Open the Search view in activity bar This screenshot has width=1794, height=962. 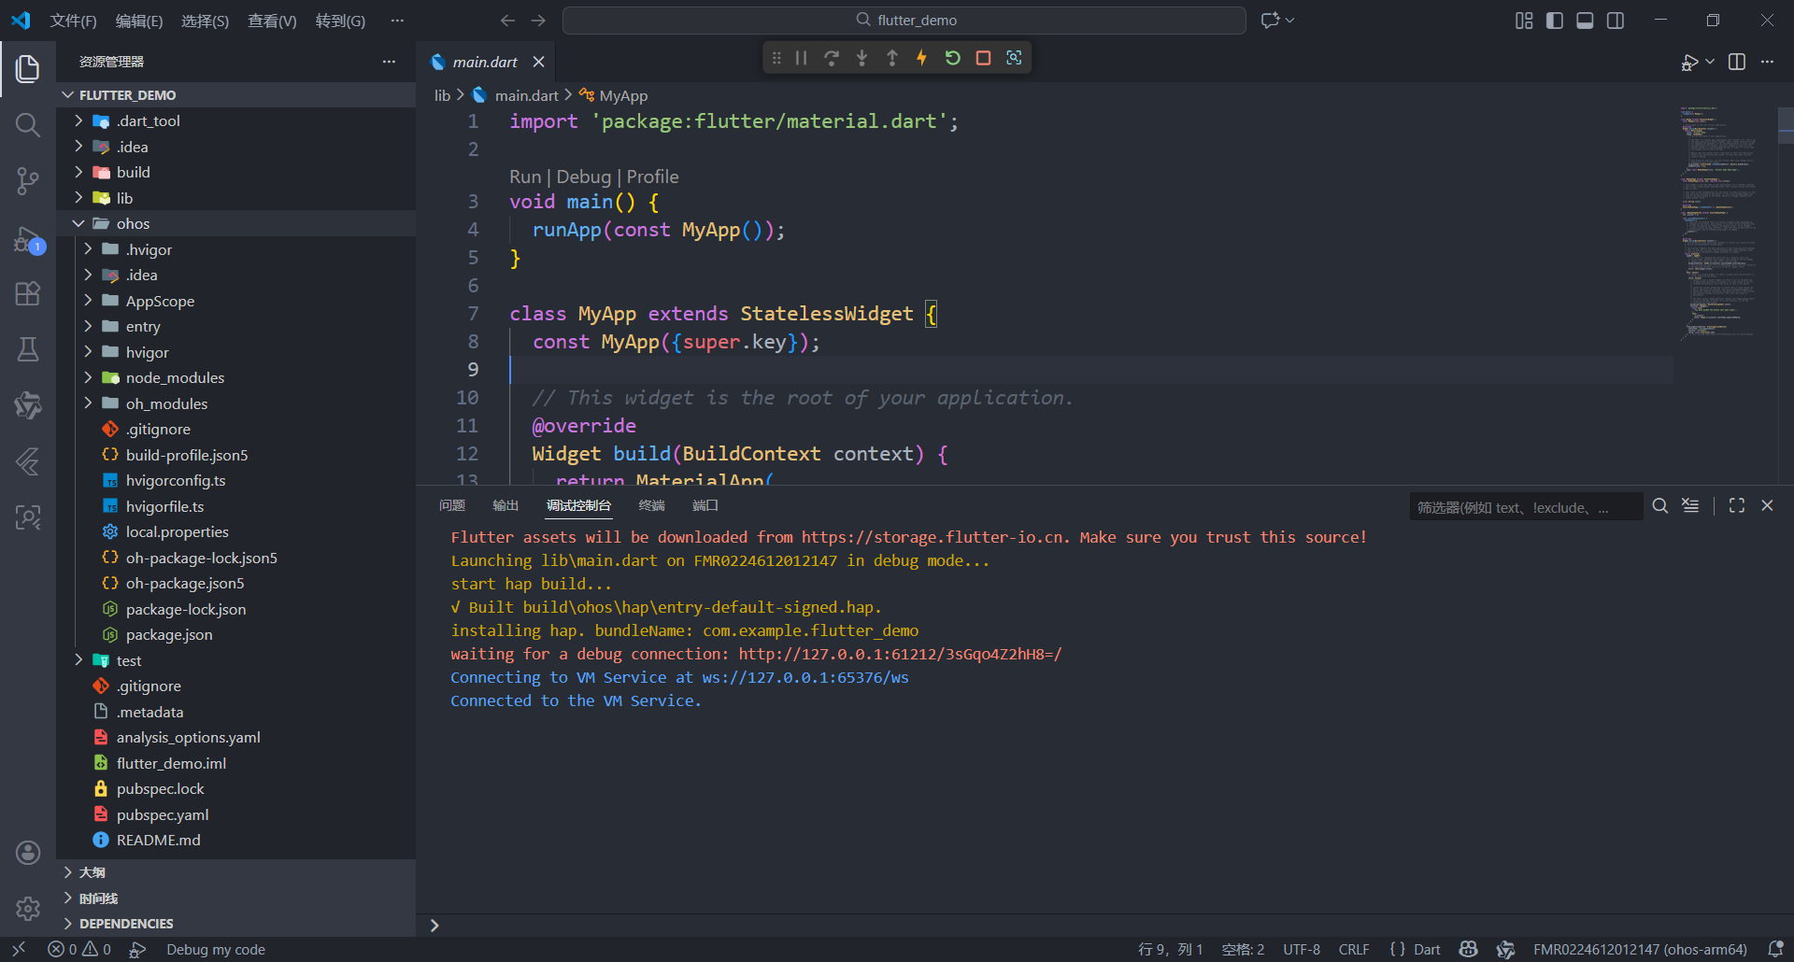(x=28, y=124)
